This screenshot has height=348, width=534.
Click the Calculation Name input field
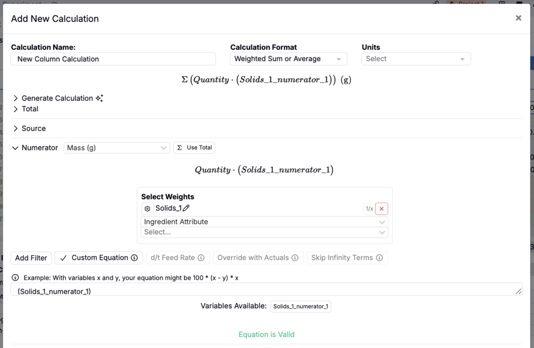[113, 59]
